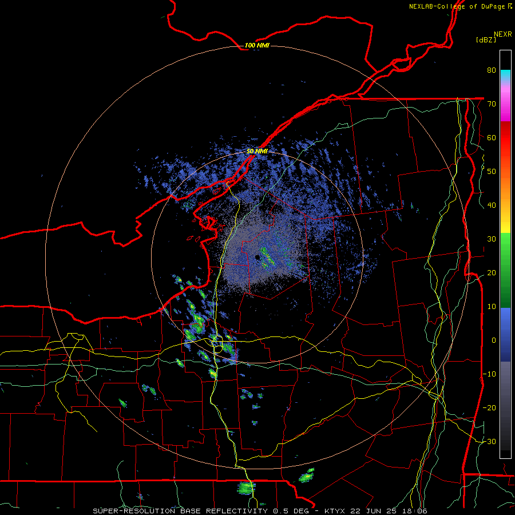Select the 20 value on dBZ scale
The image size is (515, 515).
(x=492, y=273)
